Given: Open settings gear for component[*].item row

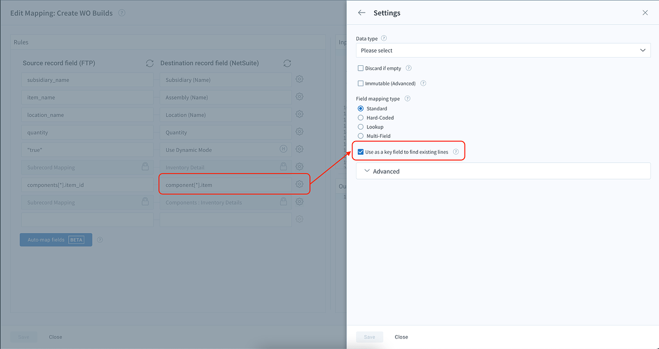Looking at the screenshot, I should coord(299,184).
